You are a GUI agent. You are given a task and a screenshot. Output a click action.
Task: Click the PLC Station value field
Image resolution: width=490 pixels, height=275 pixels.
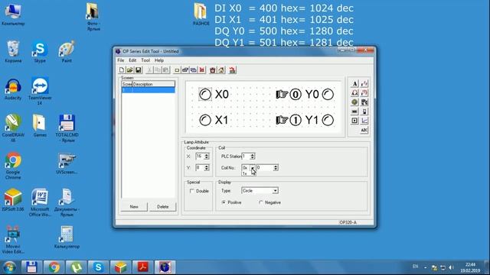[246, 156]
